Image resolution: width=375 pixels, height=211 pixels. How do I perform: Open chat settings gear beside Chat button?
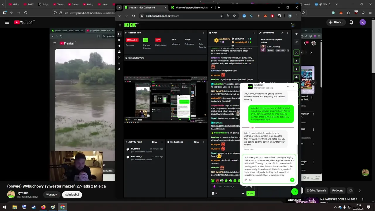pyautogui.click(x=243, y=193)
